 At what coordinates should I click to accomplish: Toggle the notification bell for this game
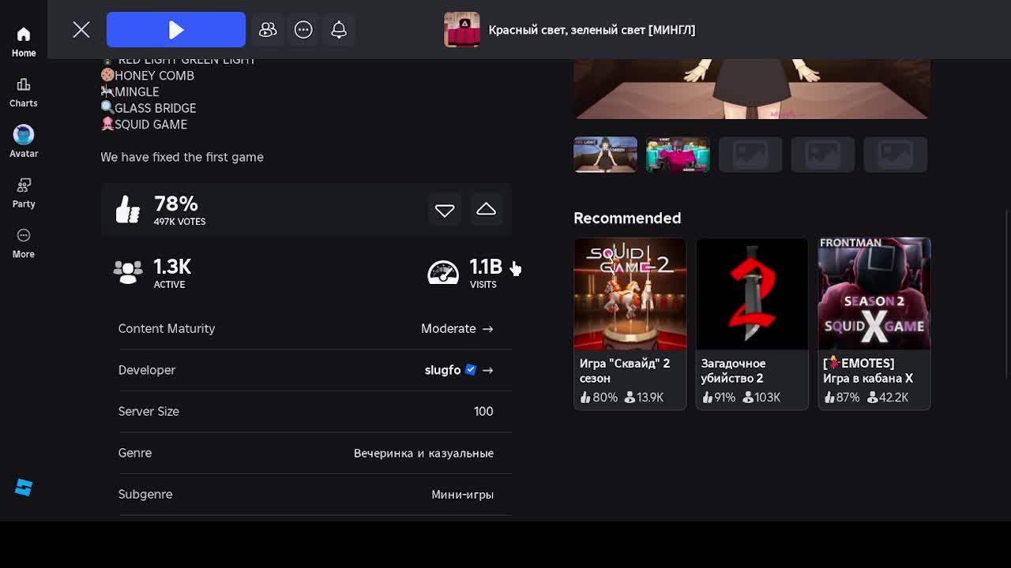(x=339, y=30)
